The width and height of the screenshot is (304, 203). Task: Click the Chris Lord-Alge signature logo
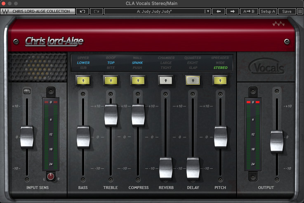pyautogui.click(x=54, y=41)
